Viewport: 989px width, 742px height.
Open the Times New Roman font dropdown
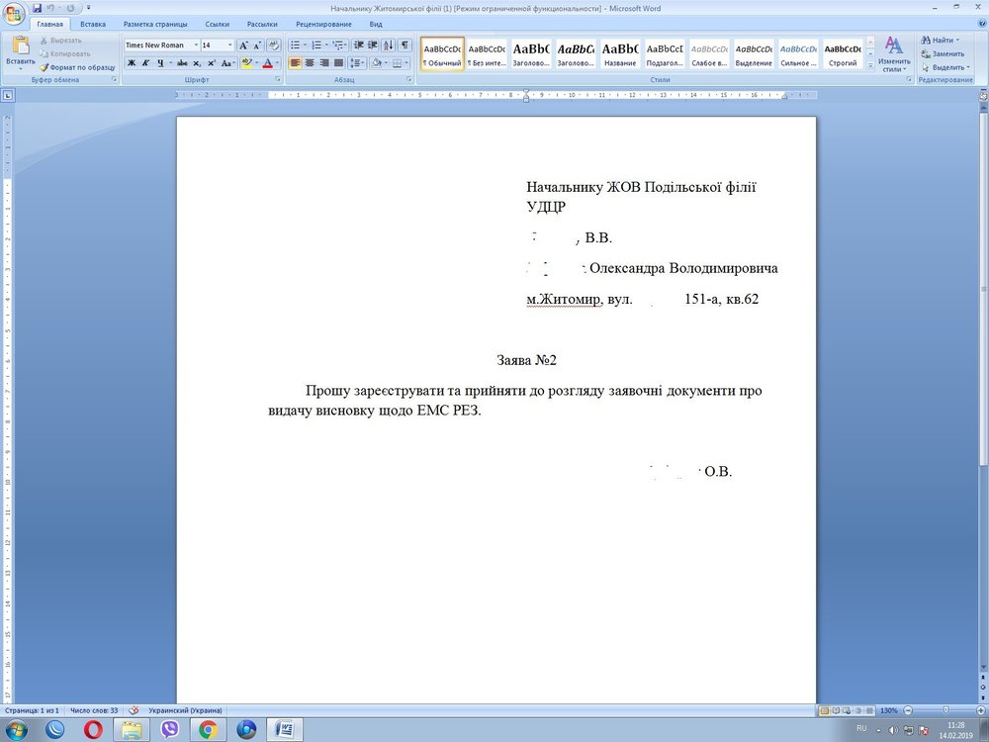point(196,45)
